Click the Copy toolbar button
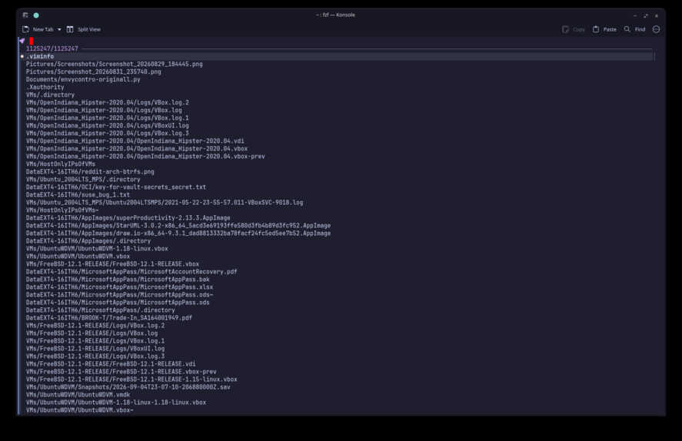The height and width of the screenshot is (441, 682). click(574, 29)
